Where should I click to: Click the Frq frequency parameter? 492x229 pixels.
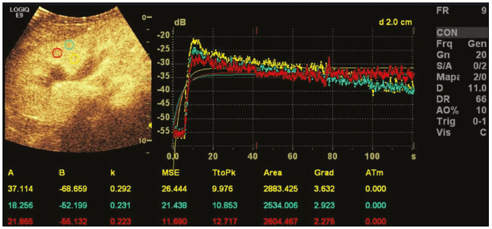[462, 44]
